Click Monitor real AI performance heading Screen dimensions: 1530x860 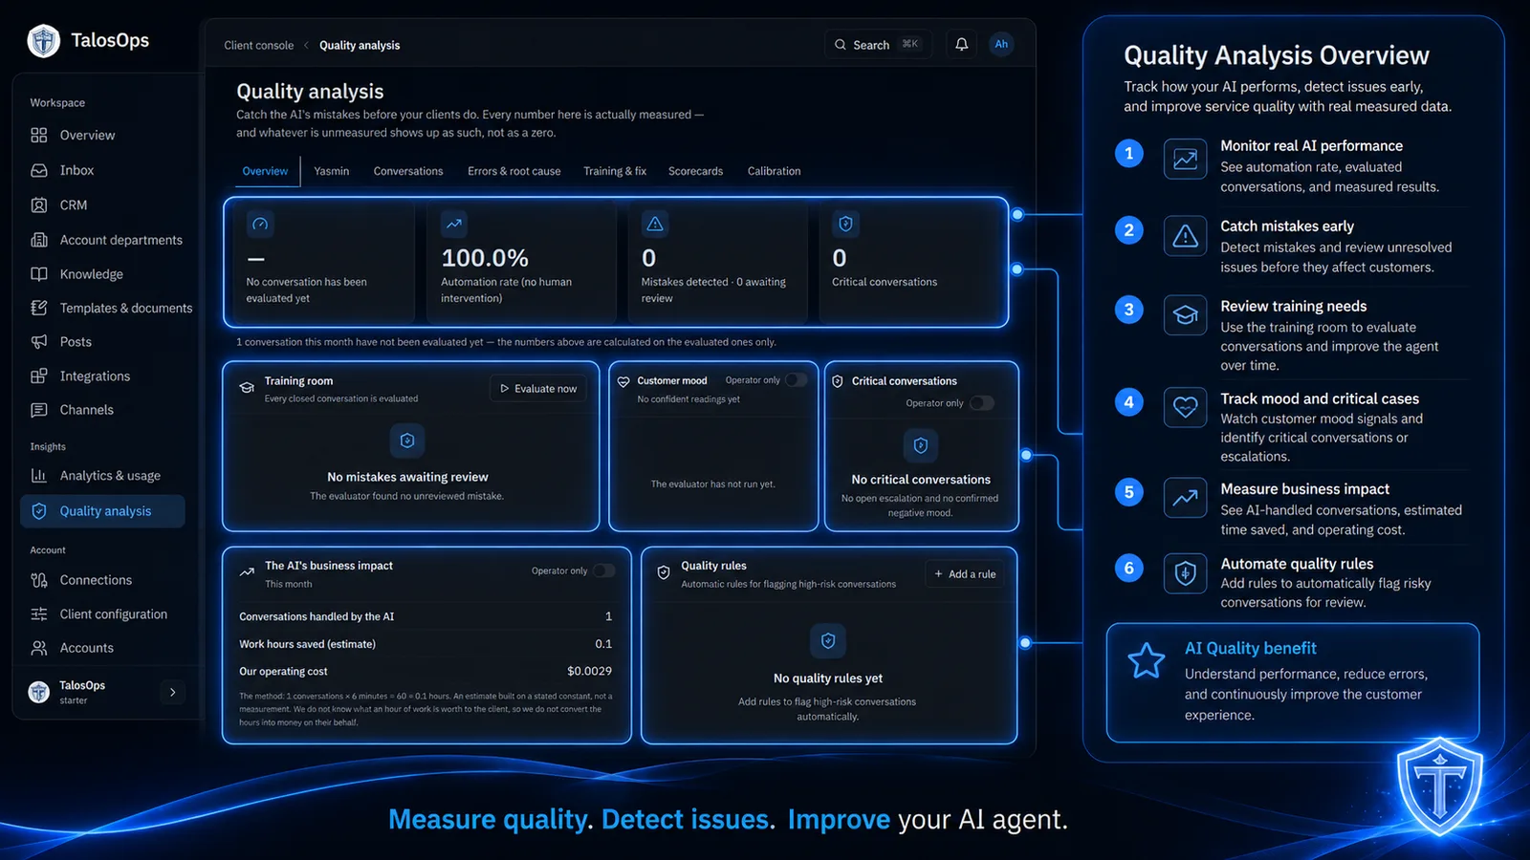pyautogui.click(x=1311, y=146)
